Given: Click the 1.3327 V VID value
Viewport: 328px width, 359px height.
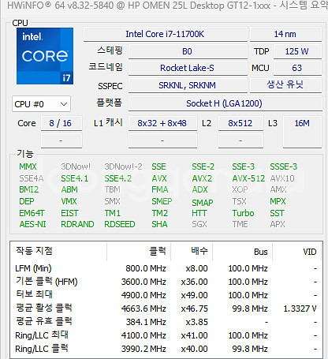Looking at the screenshot, I should (300, 309).
